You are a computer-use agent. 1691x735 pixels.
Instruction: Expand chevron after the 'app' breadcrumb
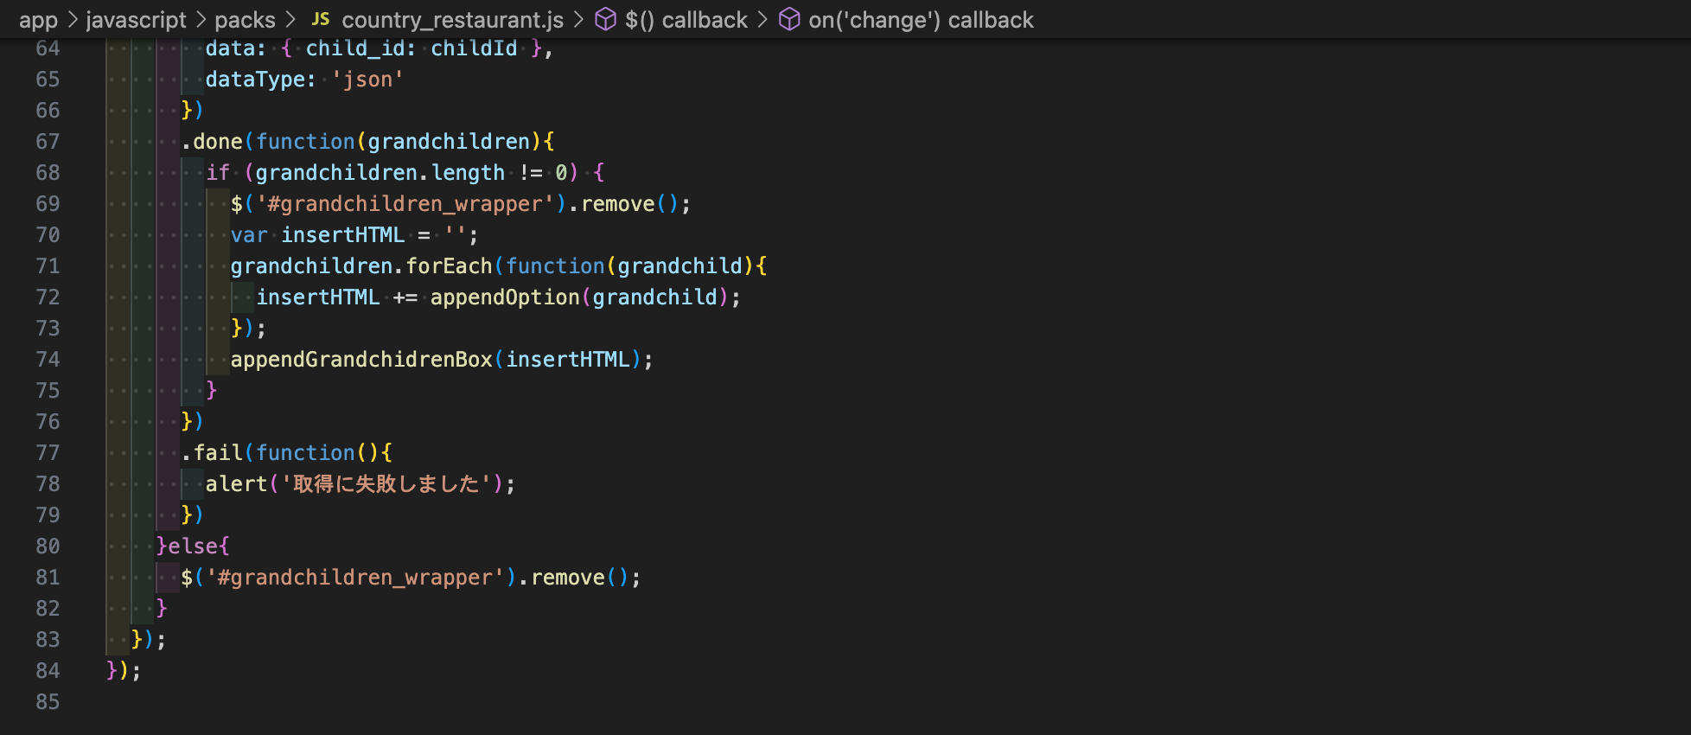(73, 19)
